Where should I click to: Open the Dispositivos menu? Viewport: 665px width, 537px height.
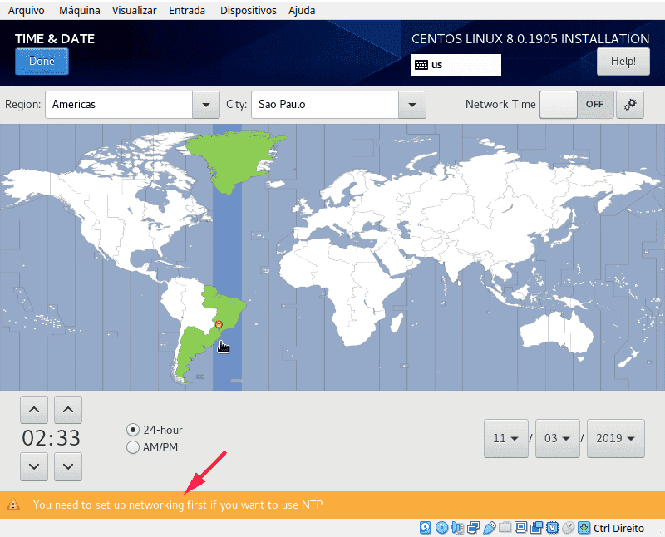(248, 11)
